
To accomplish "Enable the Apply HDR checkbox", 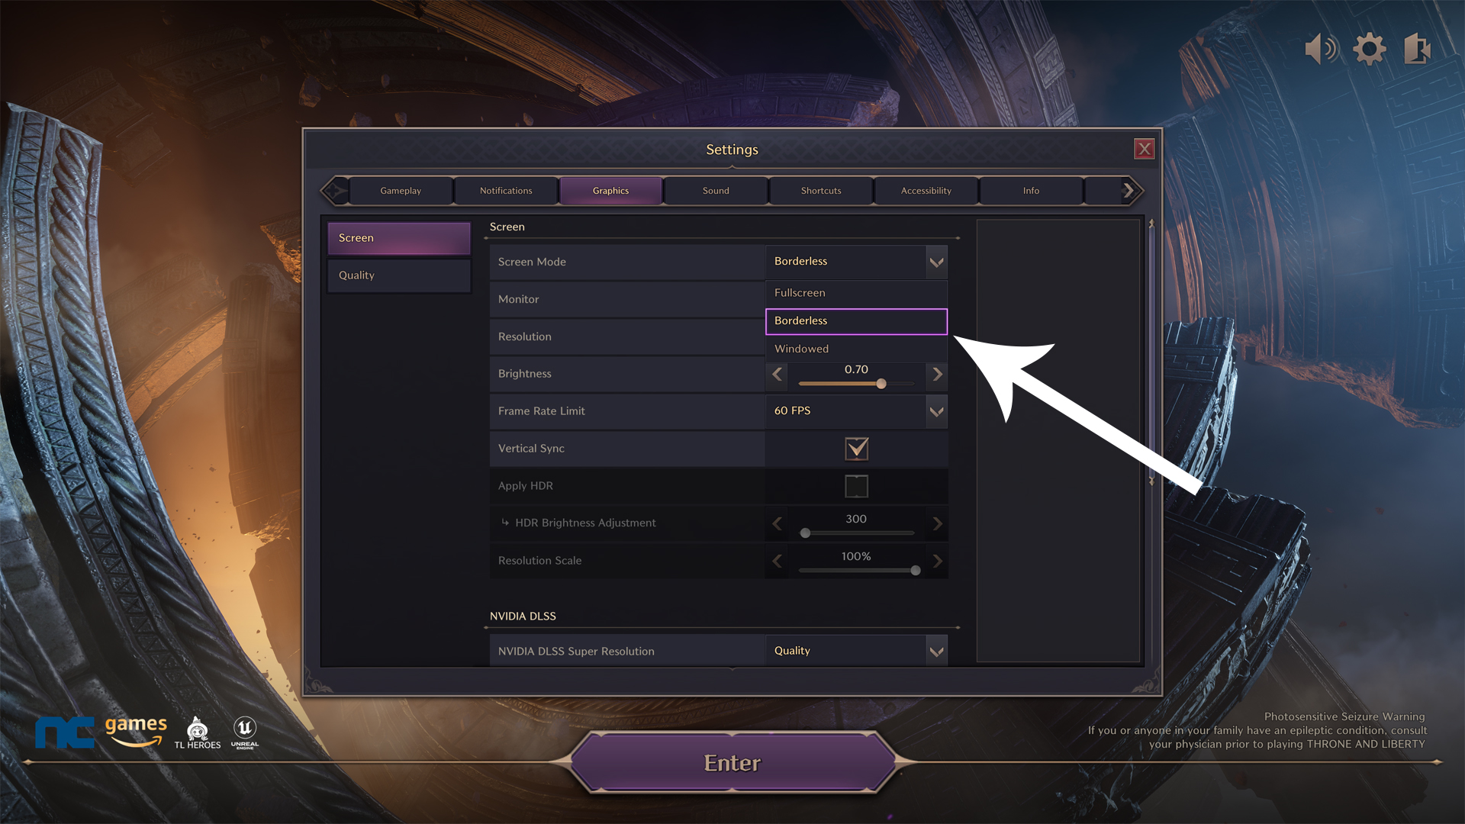I will tap(855, 485).
